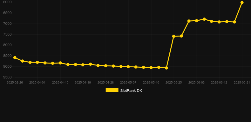The height and width of the screenshot is (122, 251).
Task: Click the data point at 2025-05-25
Action: coord(174,36)
